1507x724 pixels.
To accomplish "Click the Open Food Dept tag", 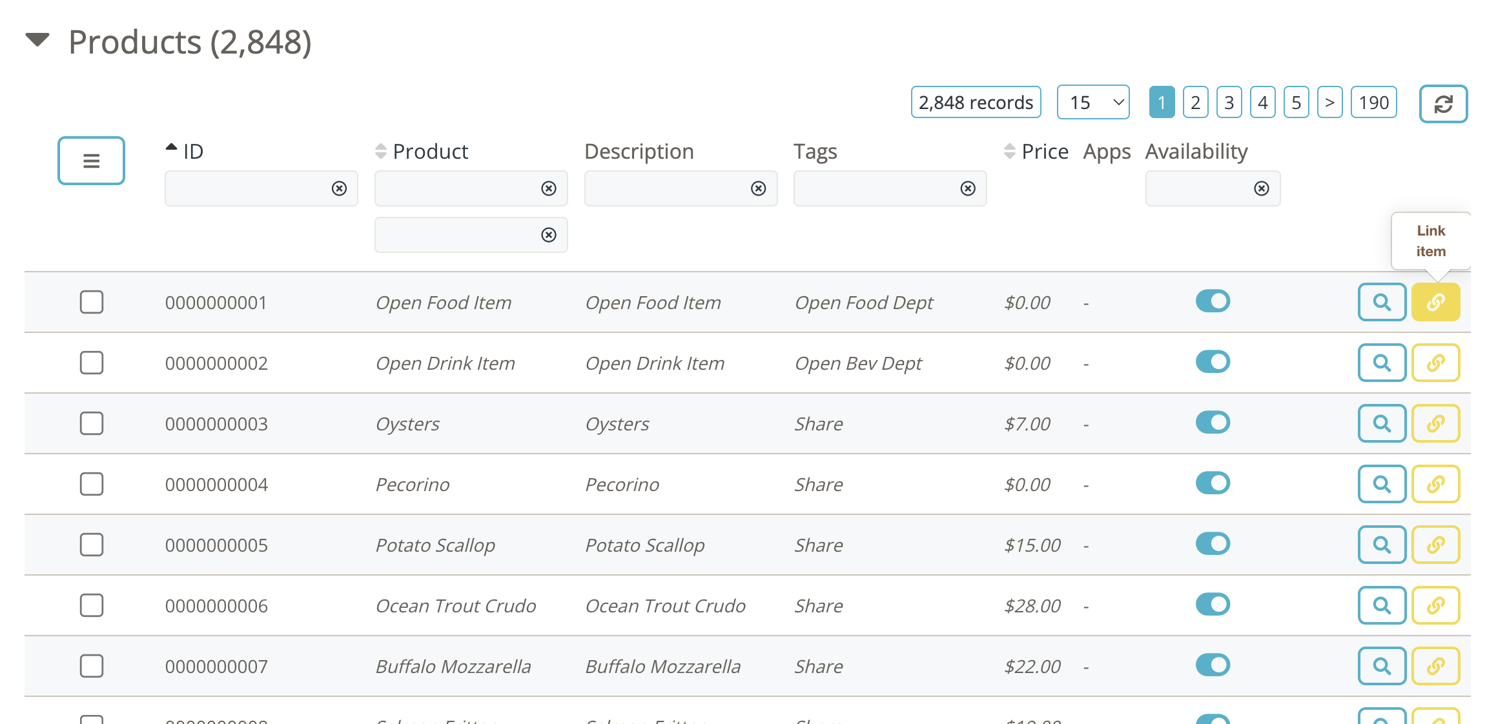I will pos(864,303).
